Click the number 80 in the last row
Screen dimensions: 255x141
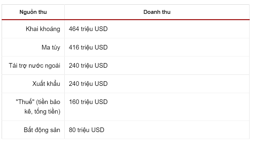tap(72, 130)
